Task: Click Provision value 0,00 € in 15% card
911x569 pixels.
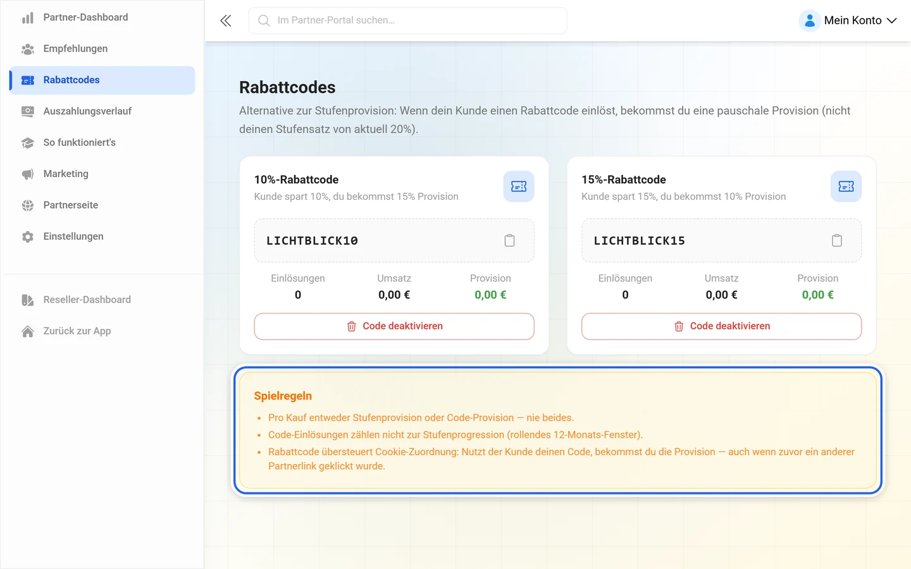Action: [817, 295]
